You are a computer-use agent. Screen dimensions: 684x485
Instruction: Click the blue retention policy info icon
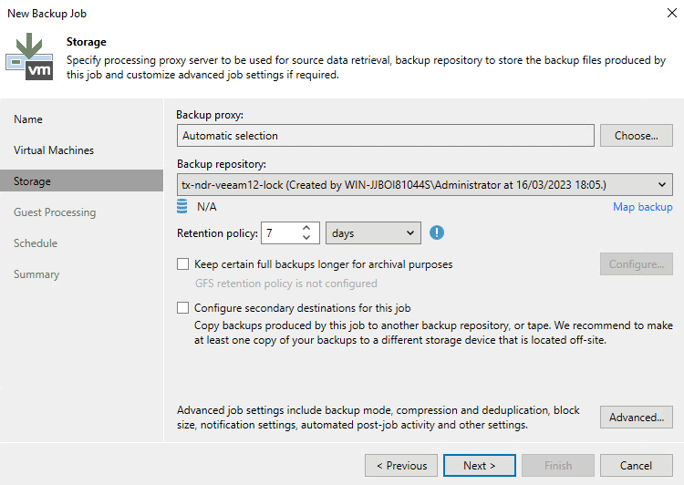[437, 232]
